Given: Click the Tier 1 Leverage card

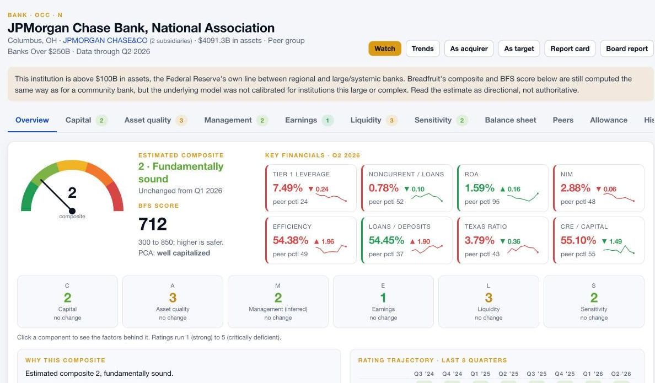Looking at the screenshot, I should coord(311,188).
